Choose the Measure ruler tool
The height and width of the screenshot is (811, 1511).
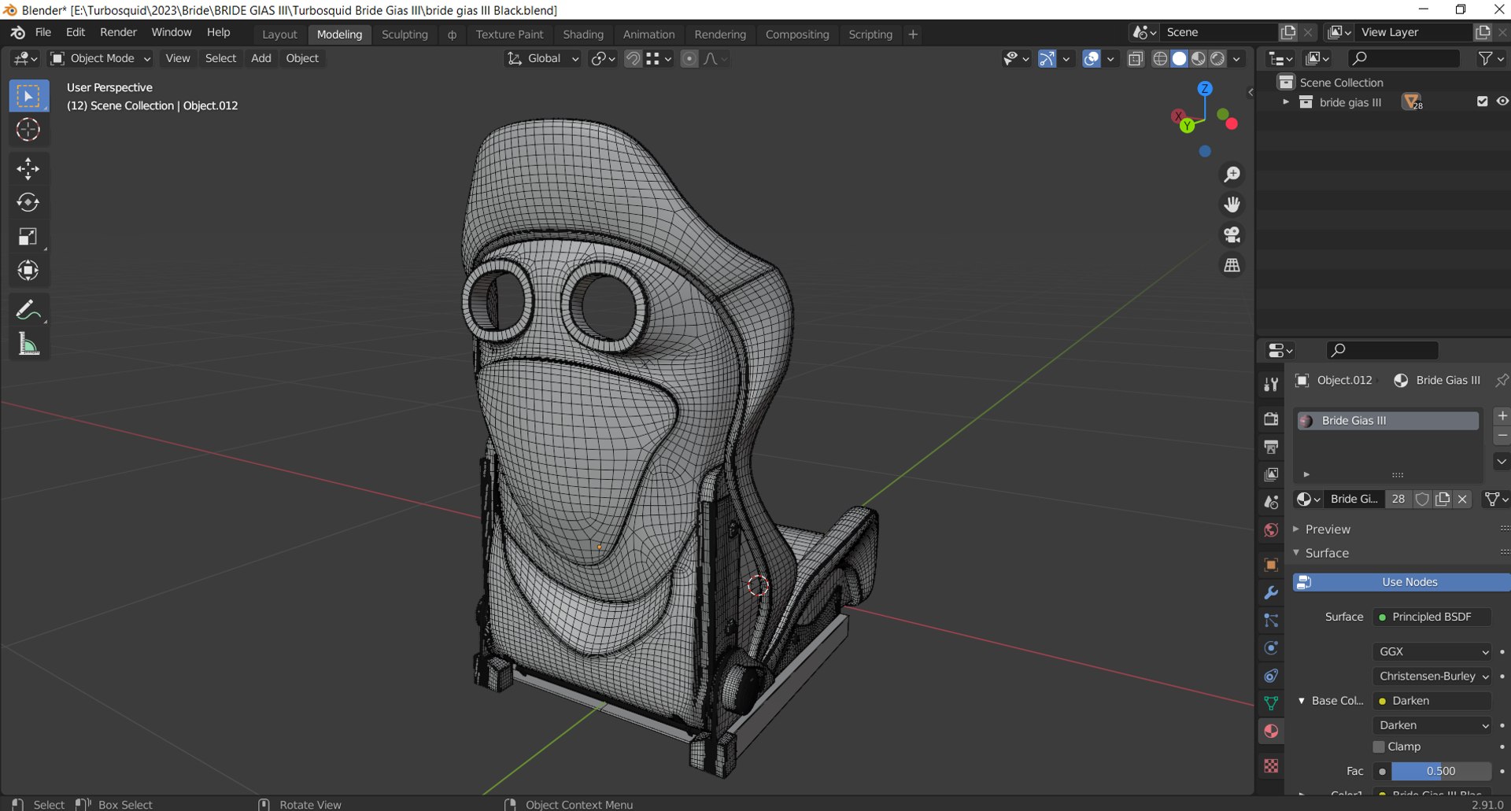coord(28,345)
